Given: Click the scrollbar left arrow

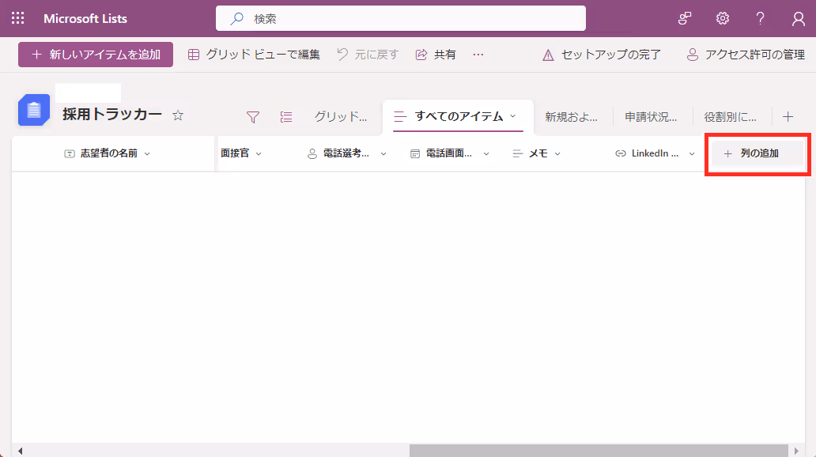Looking at the screenshot, I should click(x=20, y=451).
